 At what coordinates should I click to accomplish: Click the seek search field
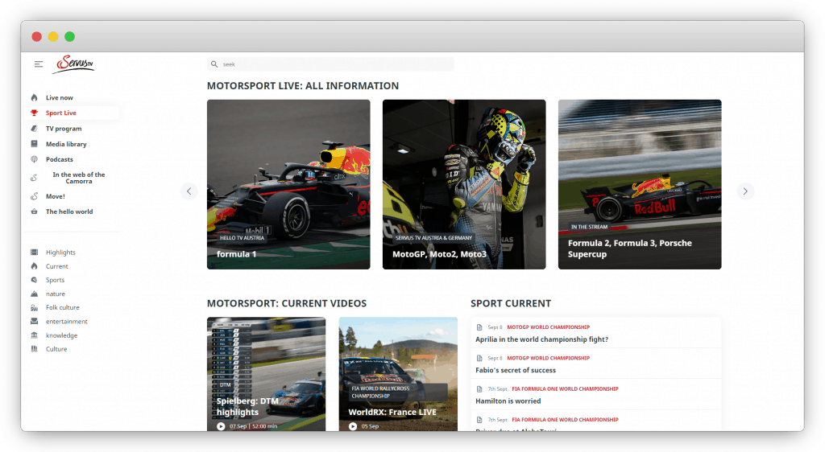[x=330, y=64]
